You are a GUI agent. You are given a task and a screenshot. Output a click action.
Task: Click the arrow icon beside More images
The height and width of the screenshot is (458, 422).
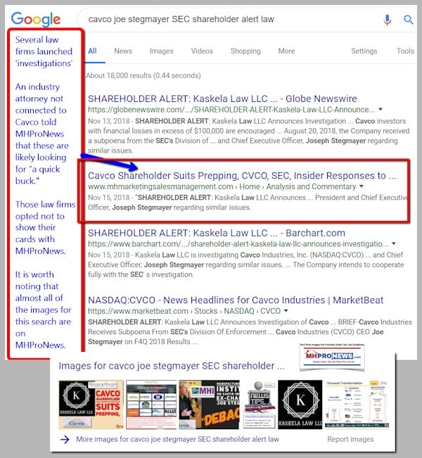click(x=65, y=439)
